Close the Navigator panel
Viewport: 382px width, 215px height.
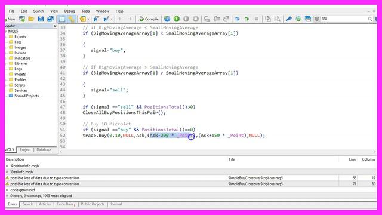coord(55,26)
